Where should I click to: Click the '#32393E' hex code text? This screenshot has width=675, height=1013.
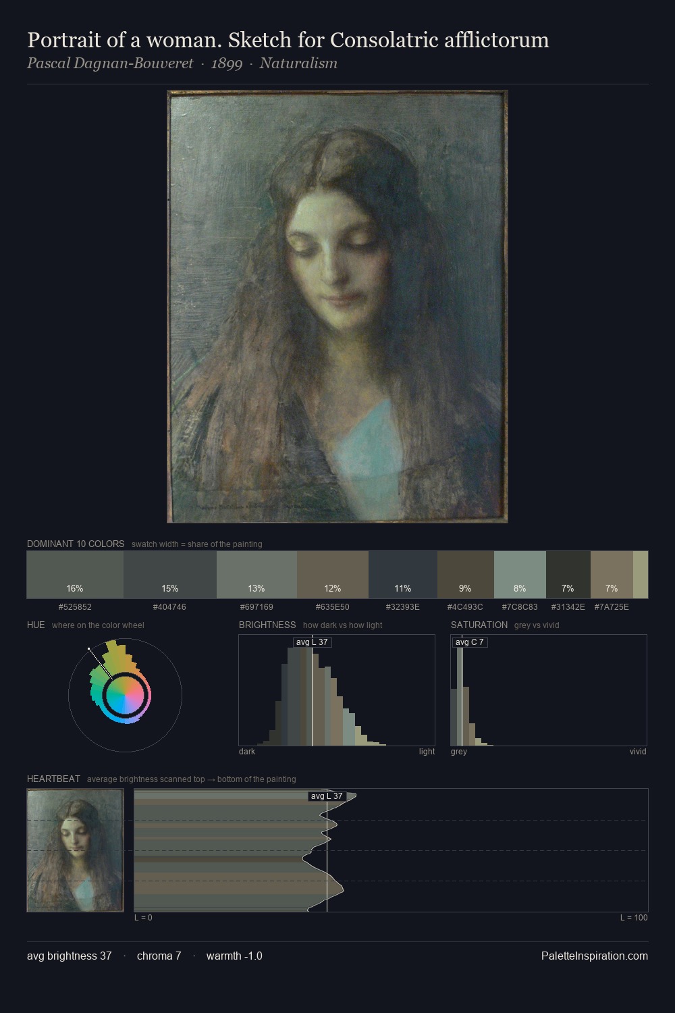403,607
